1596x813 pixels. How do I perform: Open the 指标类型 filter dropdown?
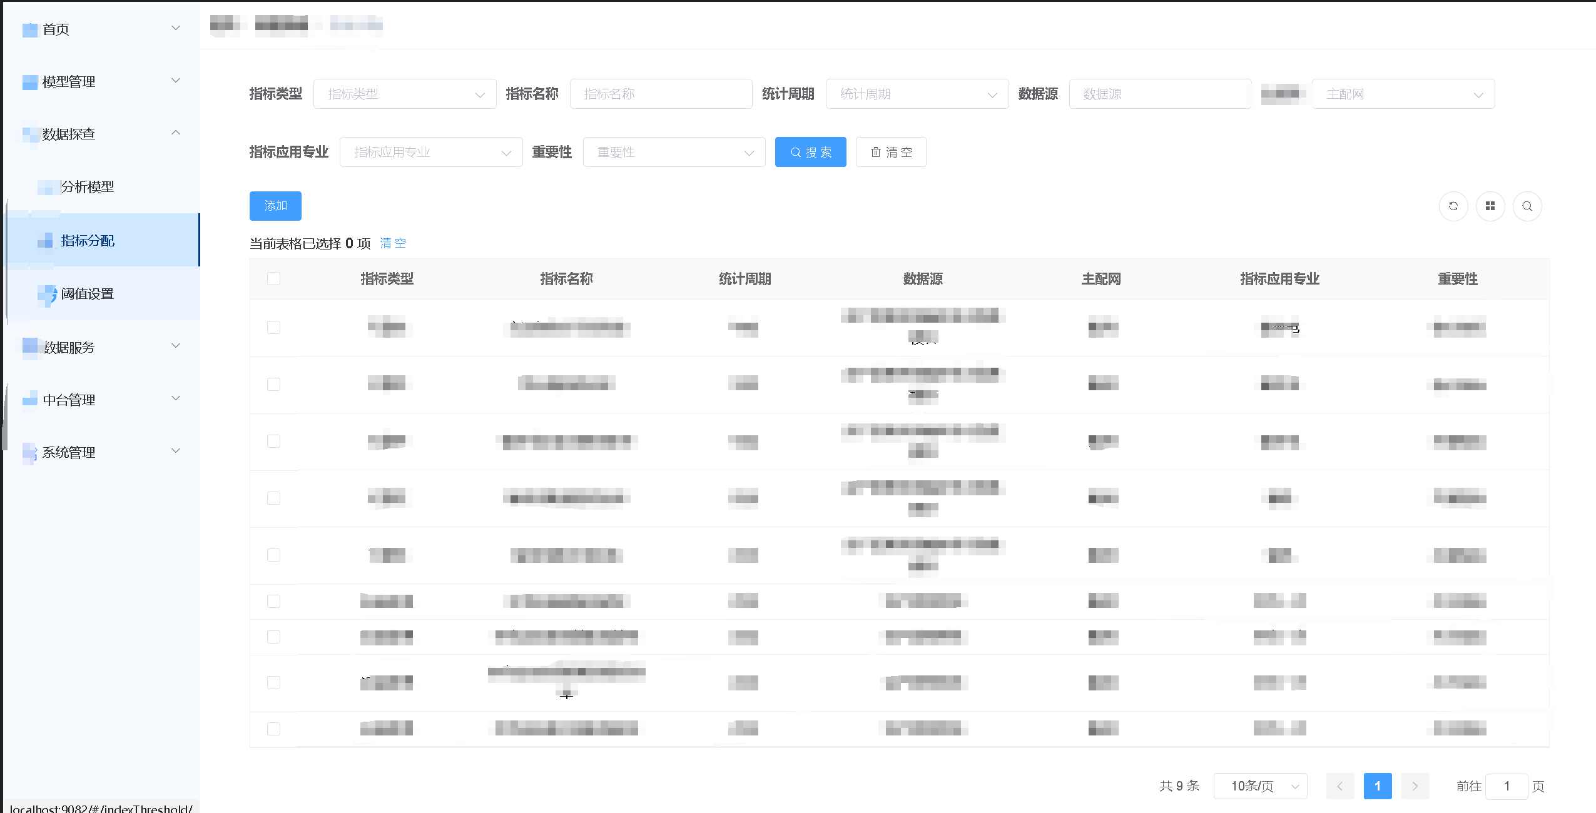[x=405, y=94]
